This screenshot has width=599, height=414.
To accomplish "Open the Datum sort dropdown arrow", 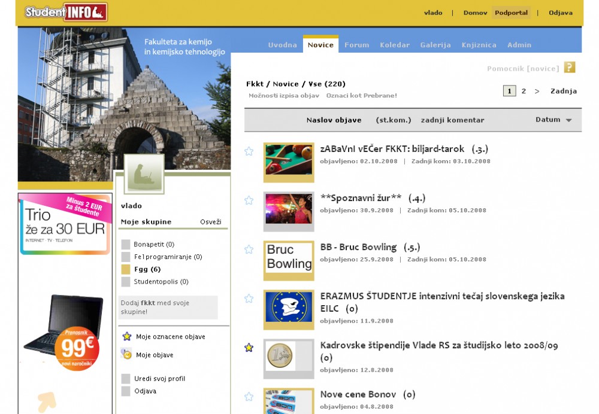I will tap(568, 120).
